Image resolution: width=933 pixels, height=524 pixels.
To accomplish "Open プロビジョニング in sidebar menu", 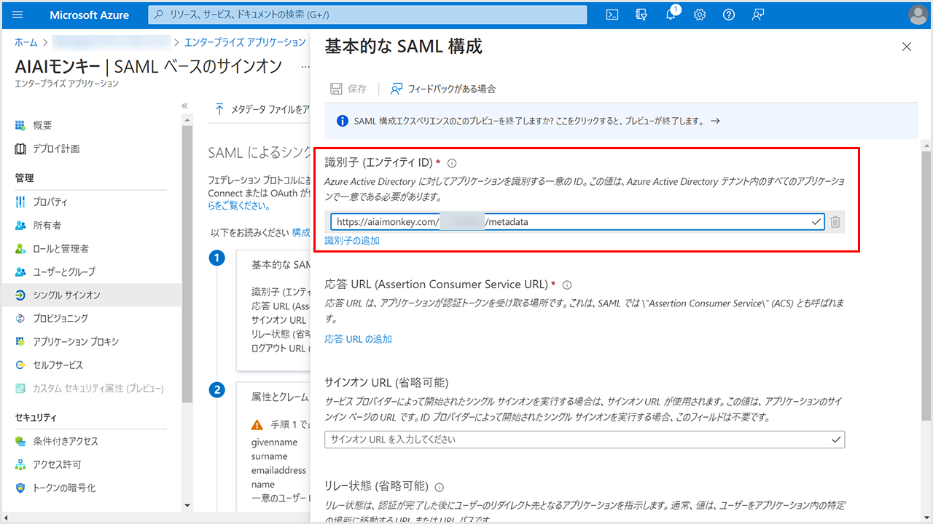I will pyautogui.click(x=60, y=318).
